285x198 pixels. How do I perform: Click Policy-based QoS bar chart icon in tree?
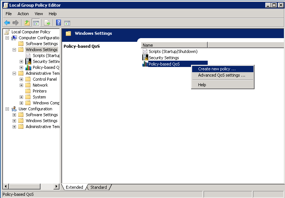[28, 67]
